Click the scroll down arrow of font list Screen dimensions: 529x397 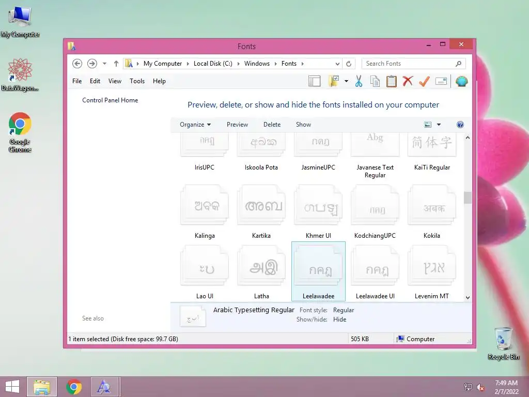tap(468, 297)
